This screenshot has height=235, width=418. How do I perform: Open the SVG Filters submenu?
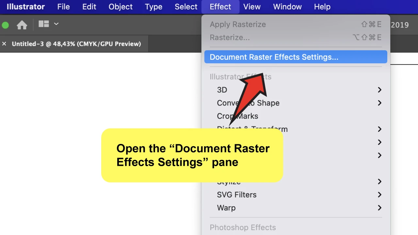tap(296, 195)
